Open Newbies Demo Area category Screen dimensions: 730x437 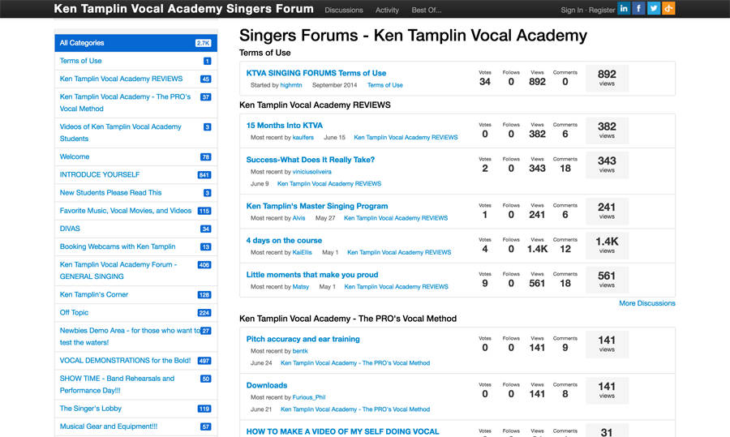130,336
